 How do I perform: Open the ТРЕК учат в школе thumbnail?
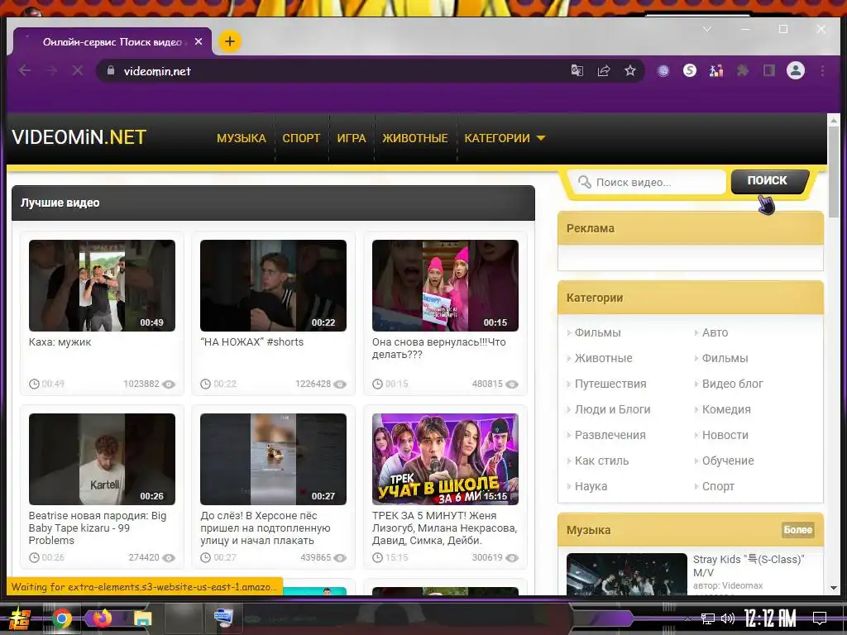tap(445, 459)
